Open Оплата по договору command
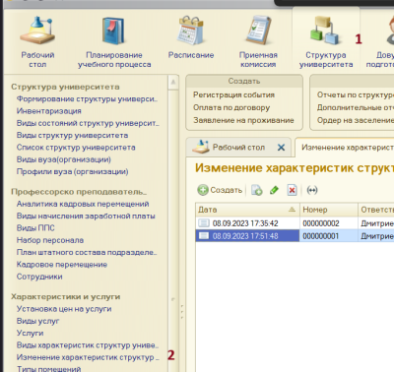Viewport: 394px width, 372px height. point(231,107)
